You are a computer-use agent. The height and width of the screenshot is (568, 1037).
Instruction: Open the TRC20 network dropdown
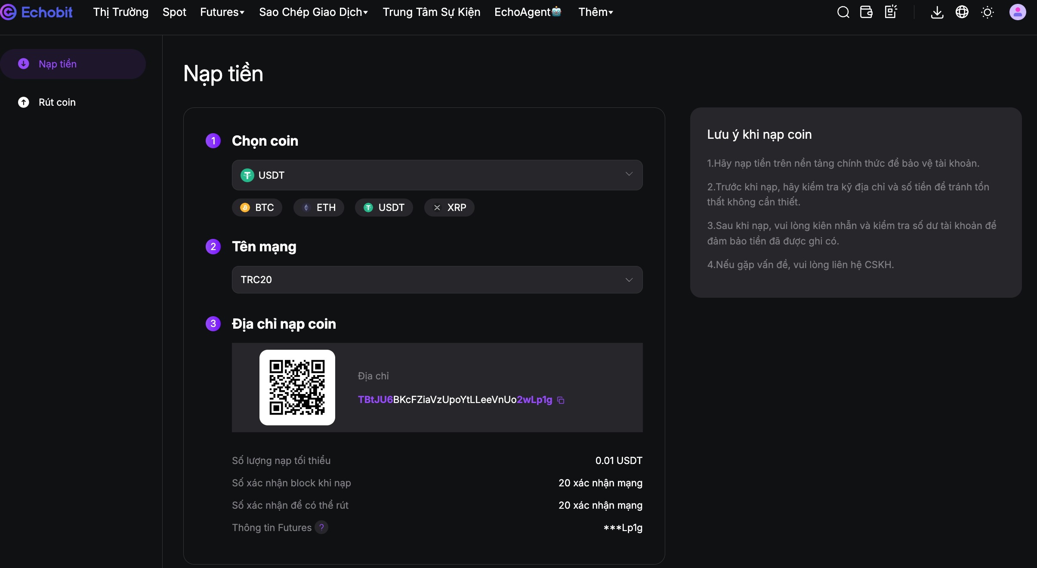437,280
